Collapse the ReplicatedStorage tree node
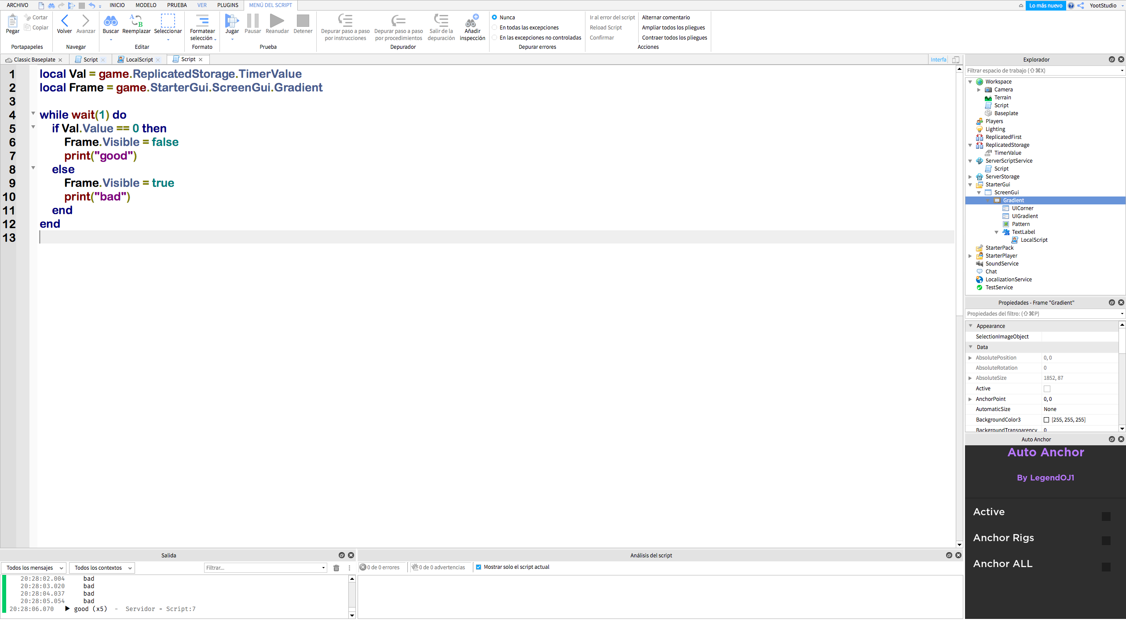The width and height of the screenshot is (1126, 633). [x=970, y=145]
